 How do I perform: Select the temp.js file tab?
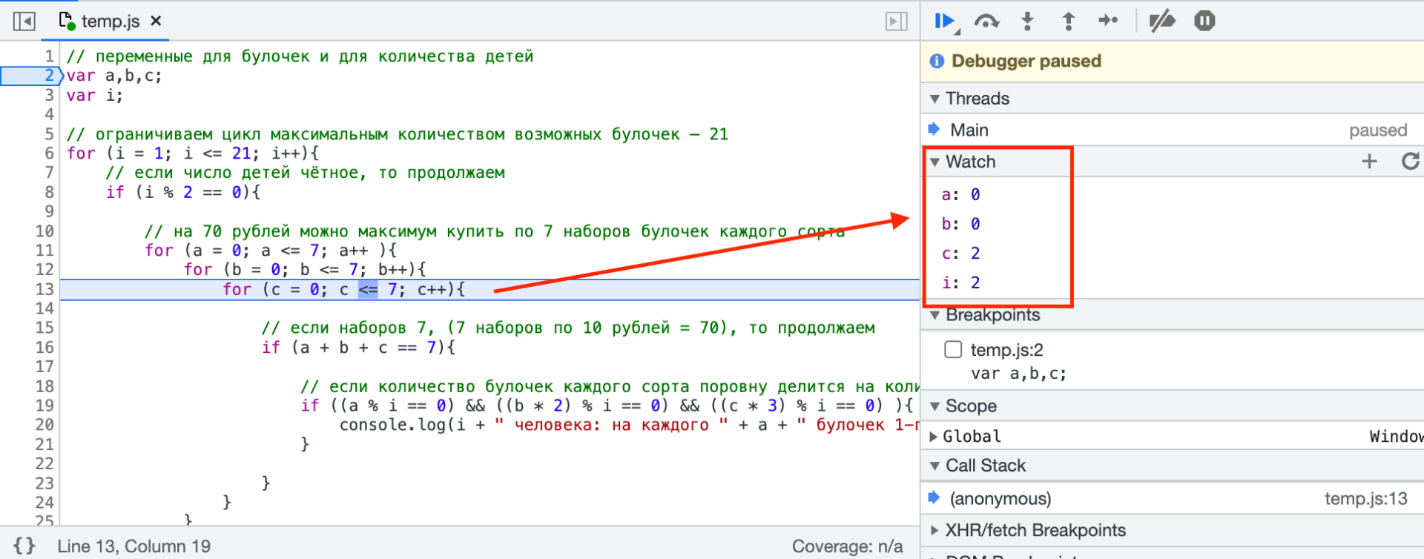pos(110,21)
